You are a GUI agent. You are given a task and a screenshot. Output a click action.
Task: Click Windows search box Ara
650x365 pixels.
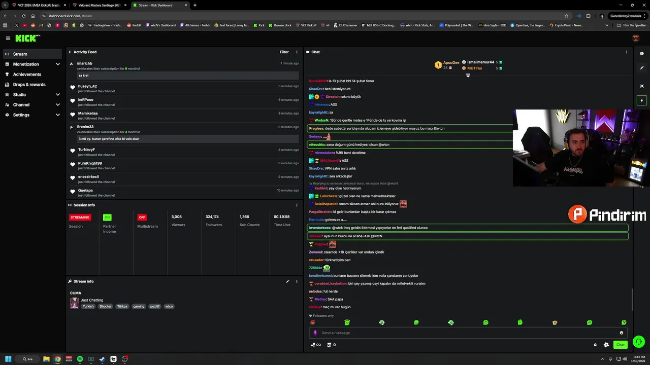[x=28, y=359]
